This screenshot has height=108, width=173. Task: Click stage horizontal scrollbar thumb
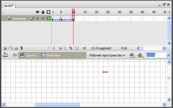tap(57, 104)
